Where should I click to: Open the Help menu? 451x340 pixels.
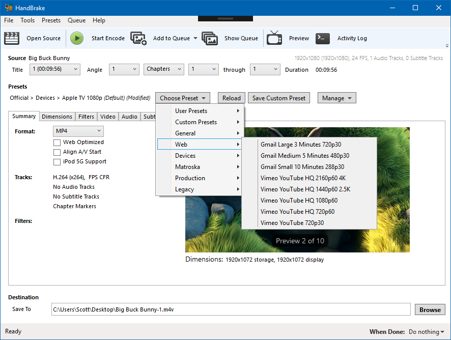pos(99,20)
